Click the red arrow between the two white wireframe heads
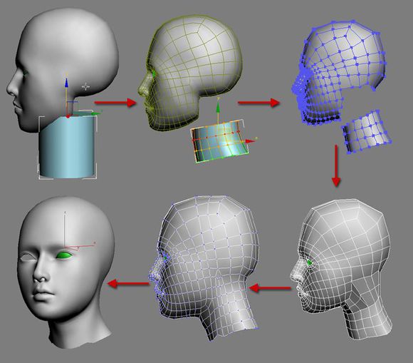Image resolution: width=413 pixels, height=363 pixels. pyautogui.click(x=269, y=288)
